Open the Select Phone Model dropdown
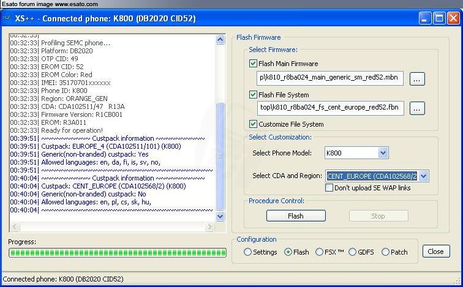The image size is (463, 287). pyautogui.click(x=383, y=153)
